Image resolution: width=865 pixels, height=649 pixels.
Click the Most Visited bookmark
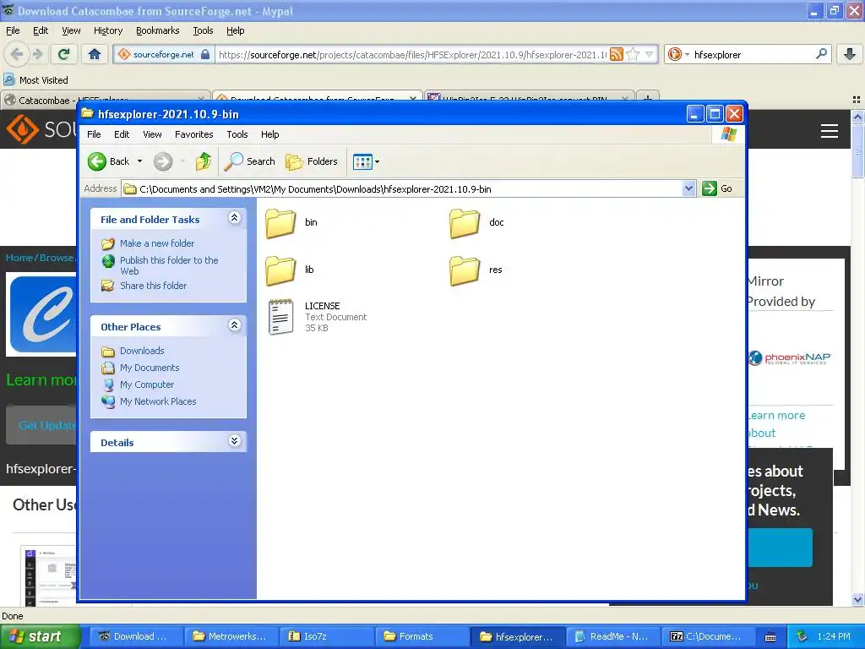[x=35, y=80]
